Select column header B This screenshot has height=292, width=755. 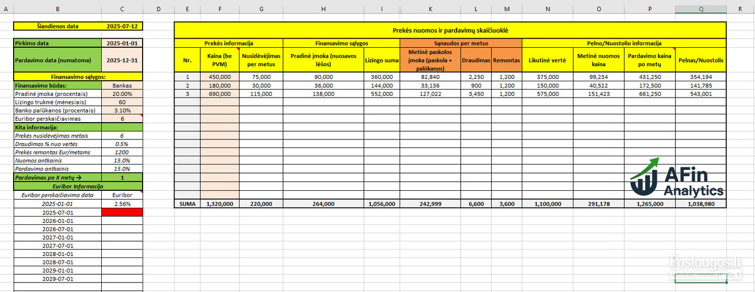(x=57, y=9)
